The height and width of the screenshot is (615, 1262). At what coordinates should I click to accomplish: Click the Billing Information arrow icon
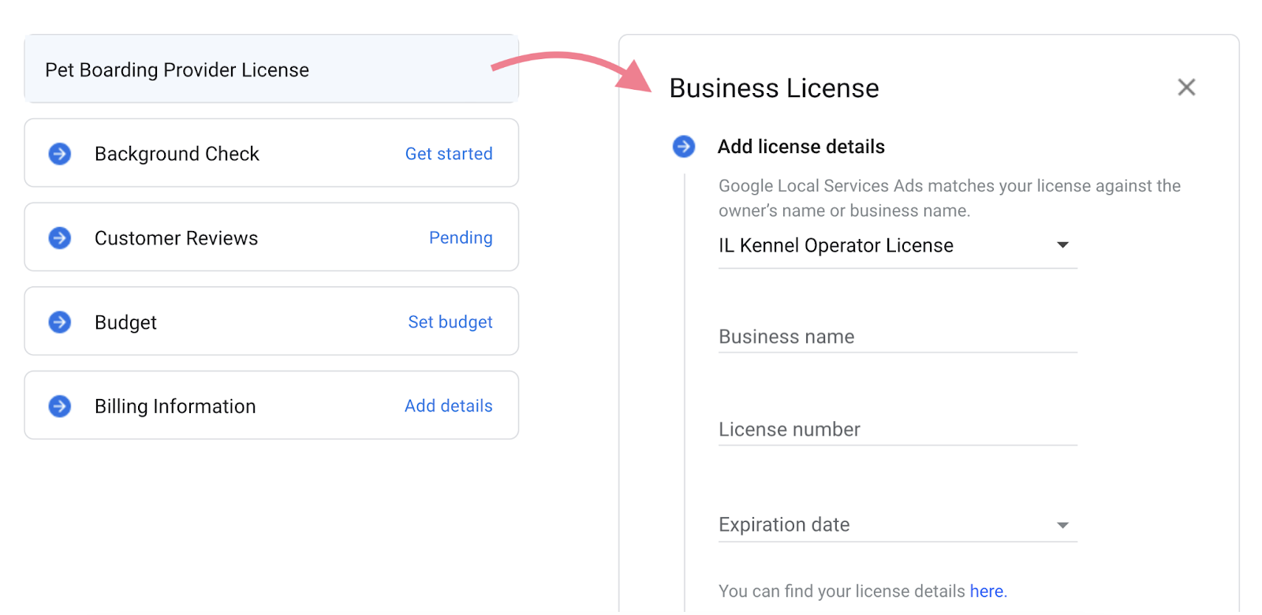tap(60, 406)
